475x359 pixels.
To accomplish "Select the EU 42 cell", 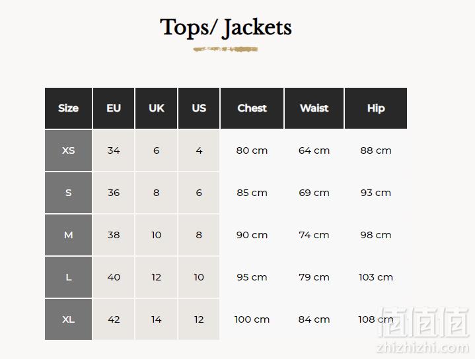I will tap(114, 319).
